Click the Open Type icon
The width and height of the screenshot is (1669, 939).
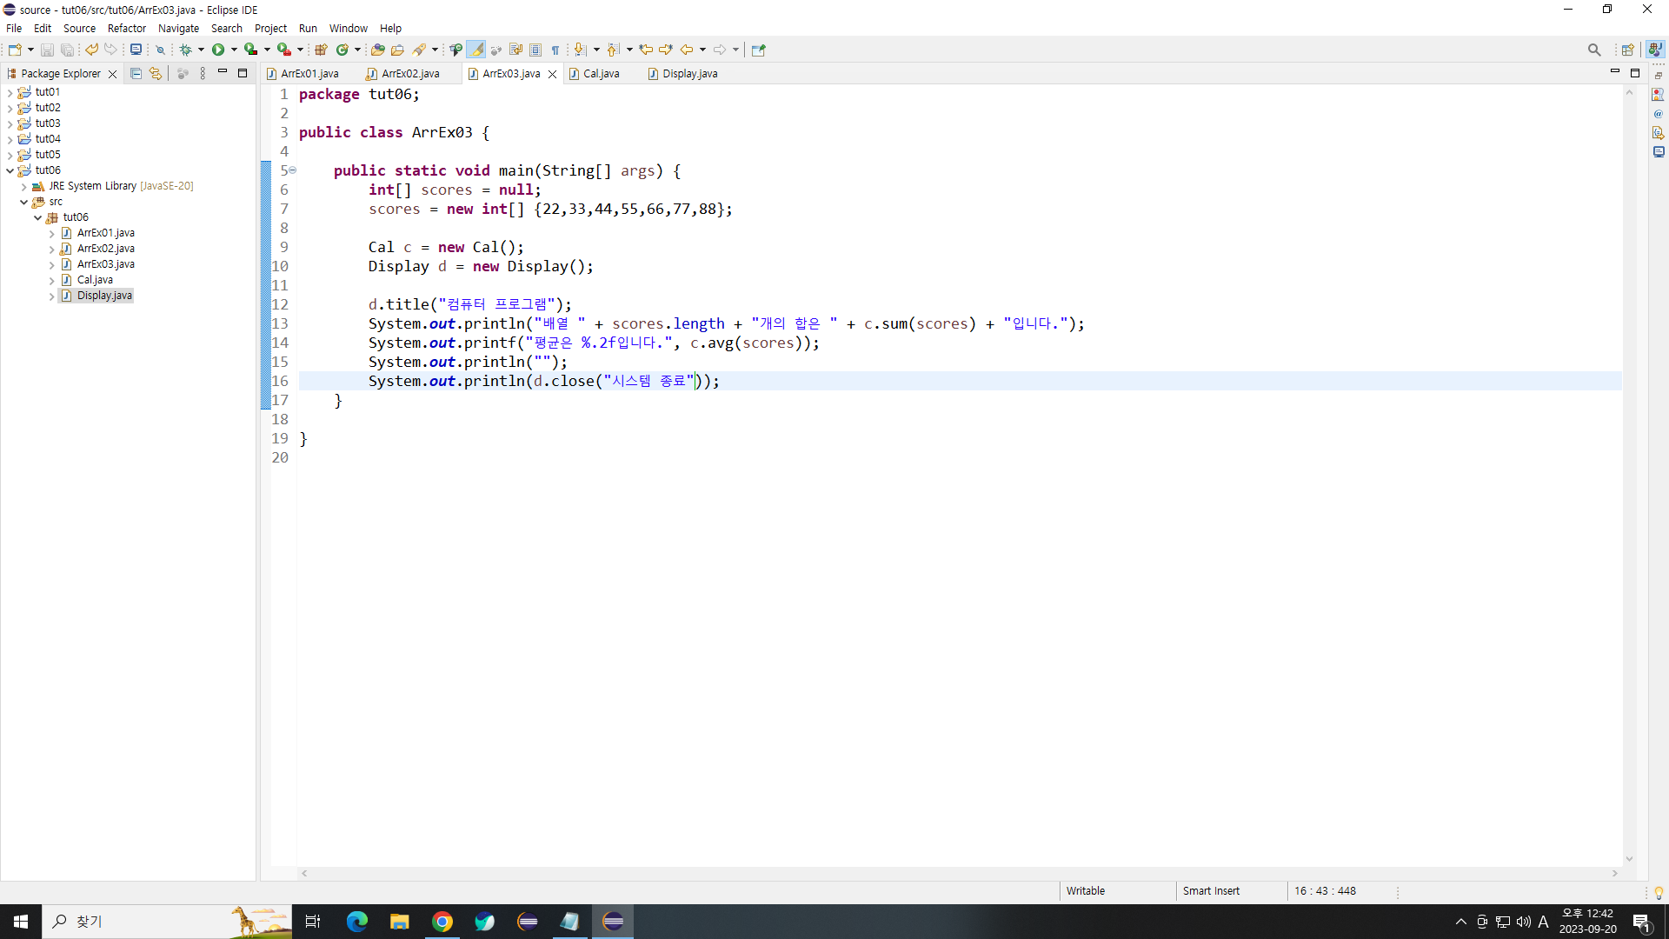pos(377,50)
